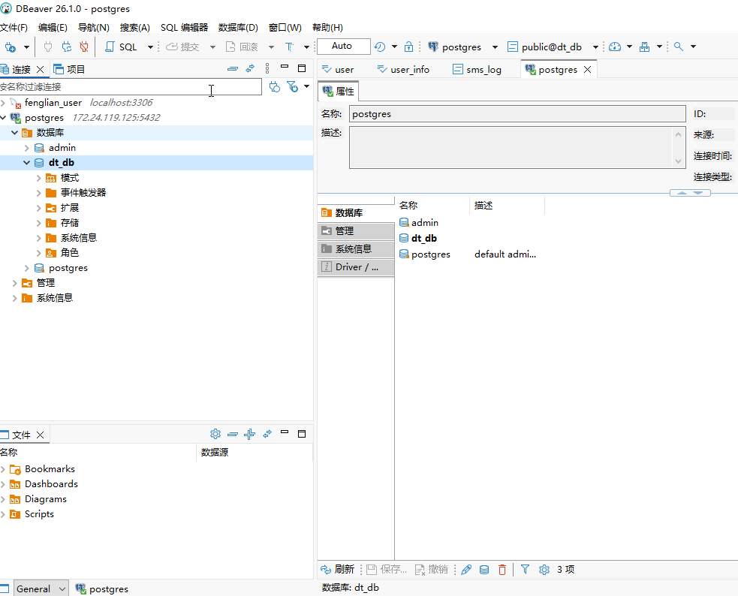This screenshot has width=738, height=596.
Task: Open a new SQL editor script
Action: [121, 47]
